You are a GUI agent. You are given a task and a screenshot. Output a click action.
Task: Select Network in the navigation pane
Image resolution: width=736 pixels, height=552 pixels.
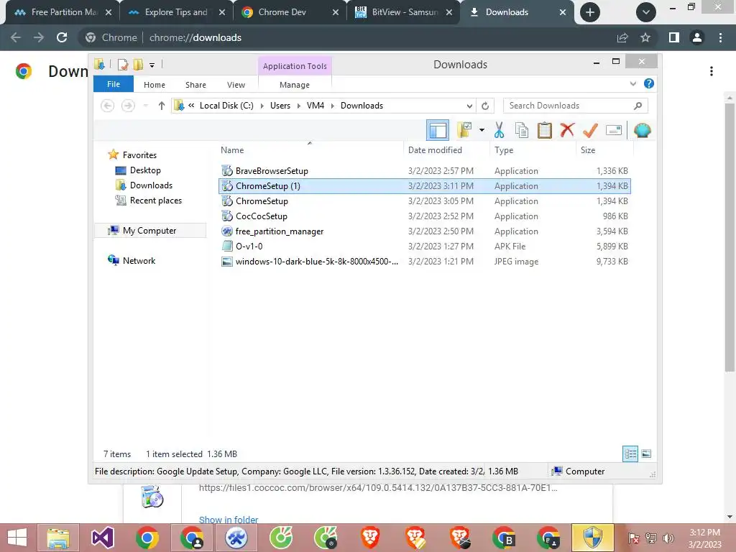coord(139,260)
